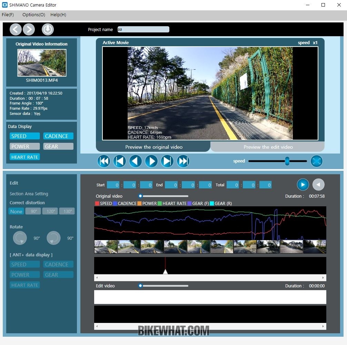Screen dimensions: 347x345
Task: Rotate video with left 90° rotate icon
Action: coord(20,238)
